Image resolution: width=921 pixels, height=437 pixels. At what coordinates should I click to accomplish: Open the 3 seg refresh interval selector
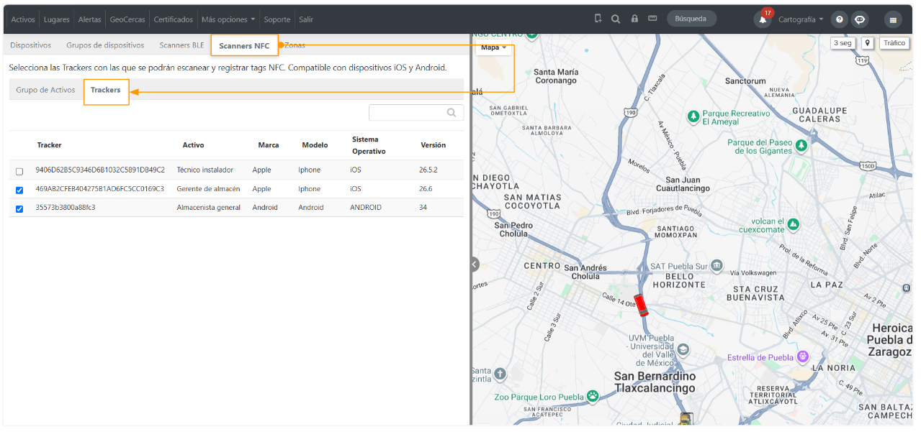pyautogui.click(x=843, y=43)
